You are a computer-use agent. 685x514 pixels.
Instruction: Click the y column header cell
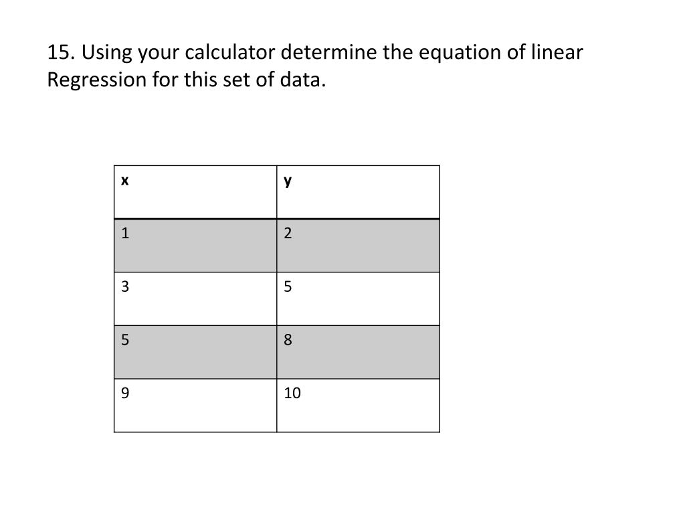click(359, 192)
